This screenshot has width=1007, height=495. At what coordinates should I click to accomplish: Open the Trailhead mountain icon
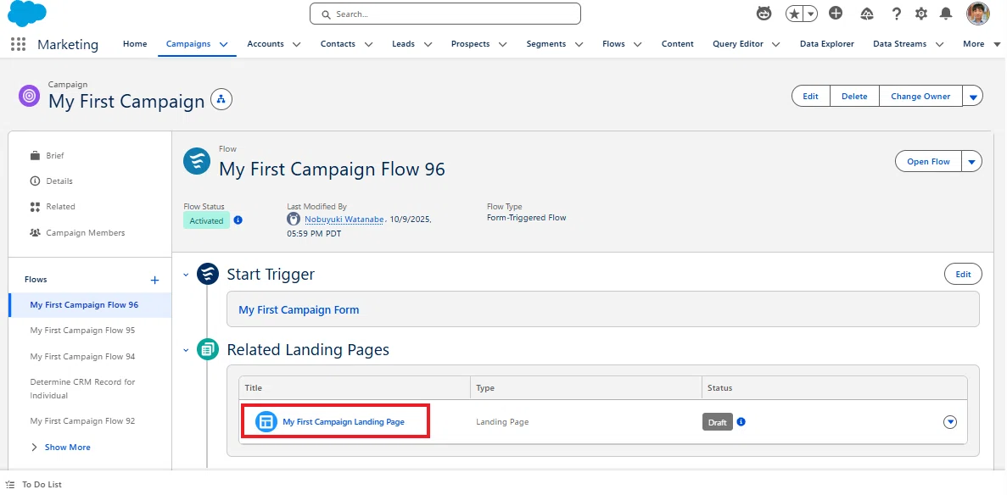coord(866,14)
